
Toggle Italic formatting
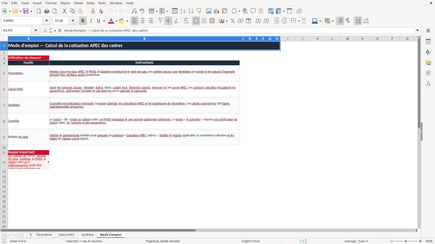(91, 21)
